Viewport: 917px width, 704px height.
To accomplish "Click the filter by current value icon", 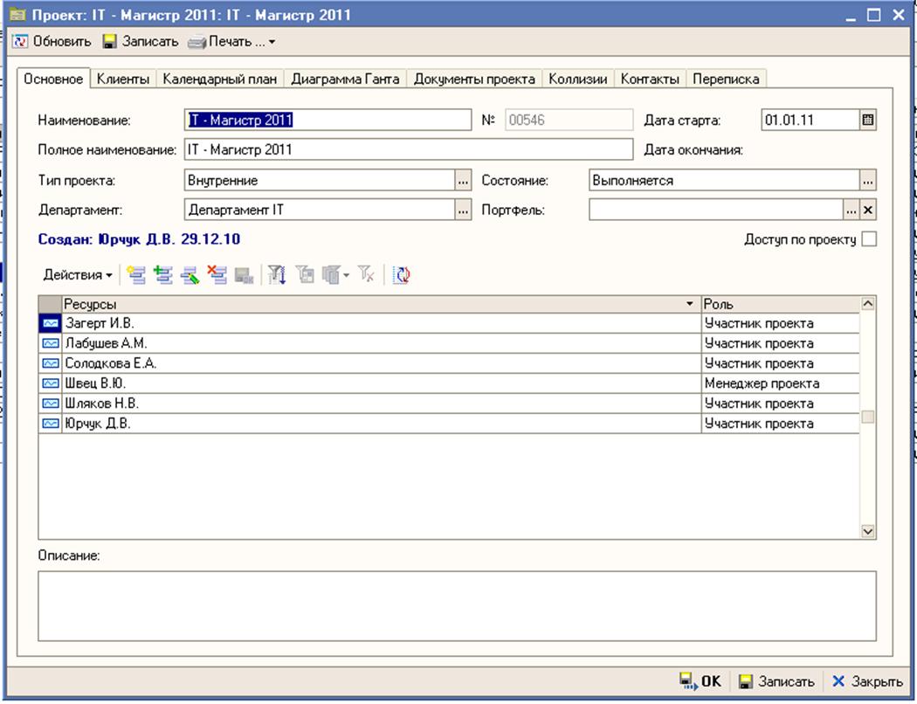I will tap(305, 274).
